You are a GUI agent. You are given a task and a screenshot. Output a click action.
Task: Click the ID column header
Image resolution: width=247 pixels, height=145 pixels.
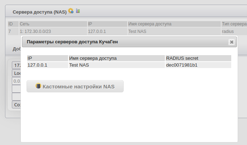click(x=11, y=24)
